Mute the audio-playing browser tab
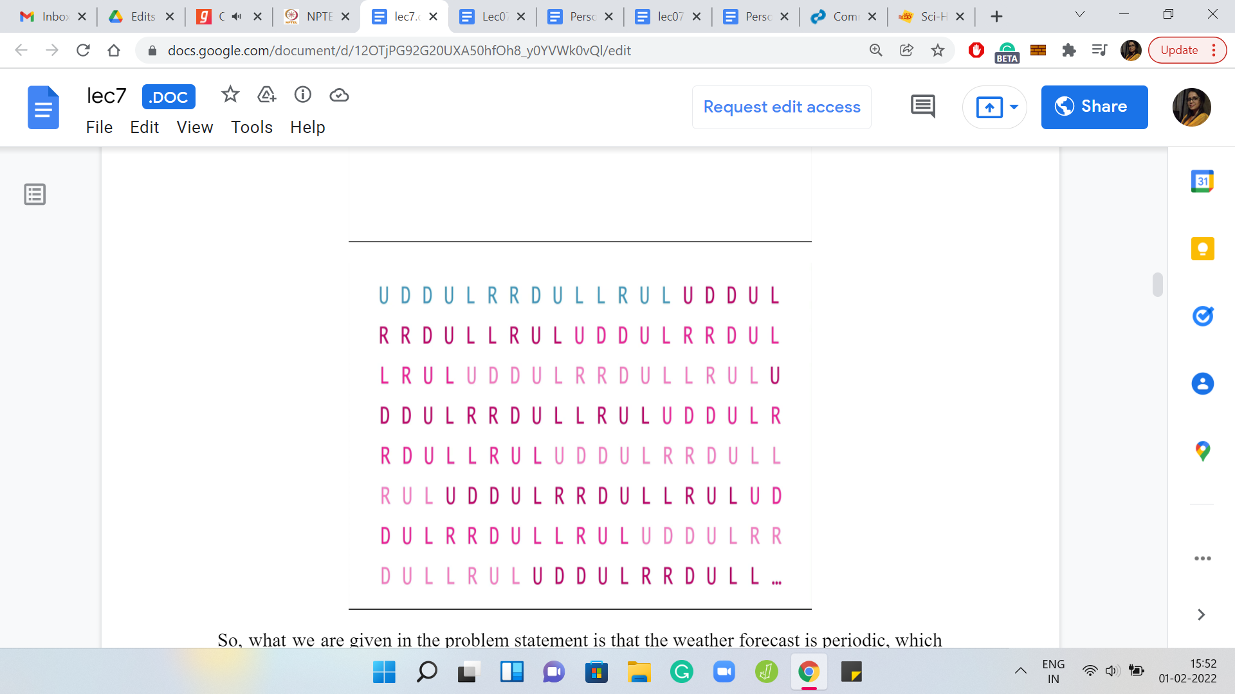The image size is (1235, 694). 237,17
